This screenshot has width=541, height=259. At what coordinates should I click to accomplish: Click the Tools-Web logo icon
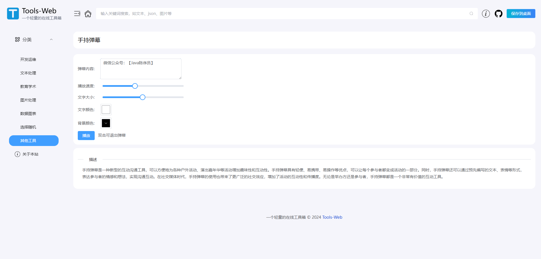13,14
